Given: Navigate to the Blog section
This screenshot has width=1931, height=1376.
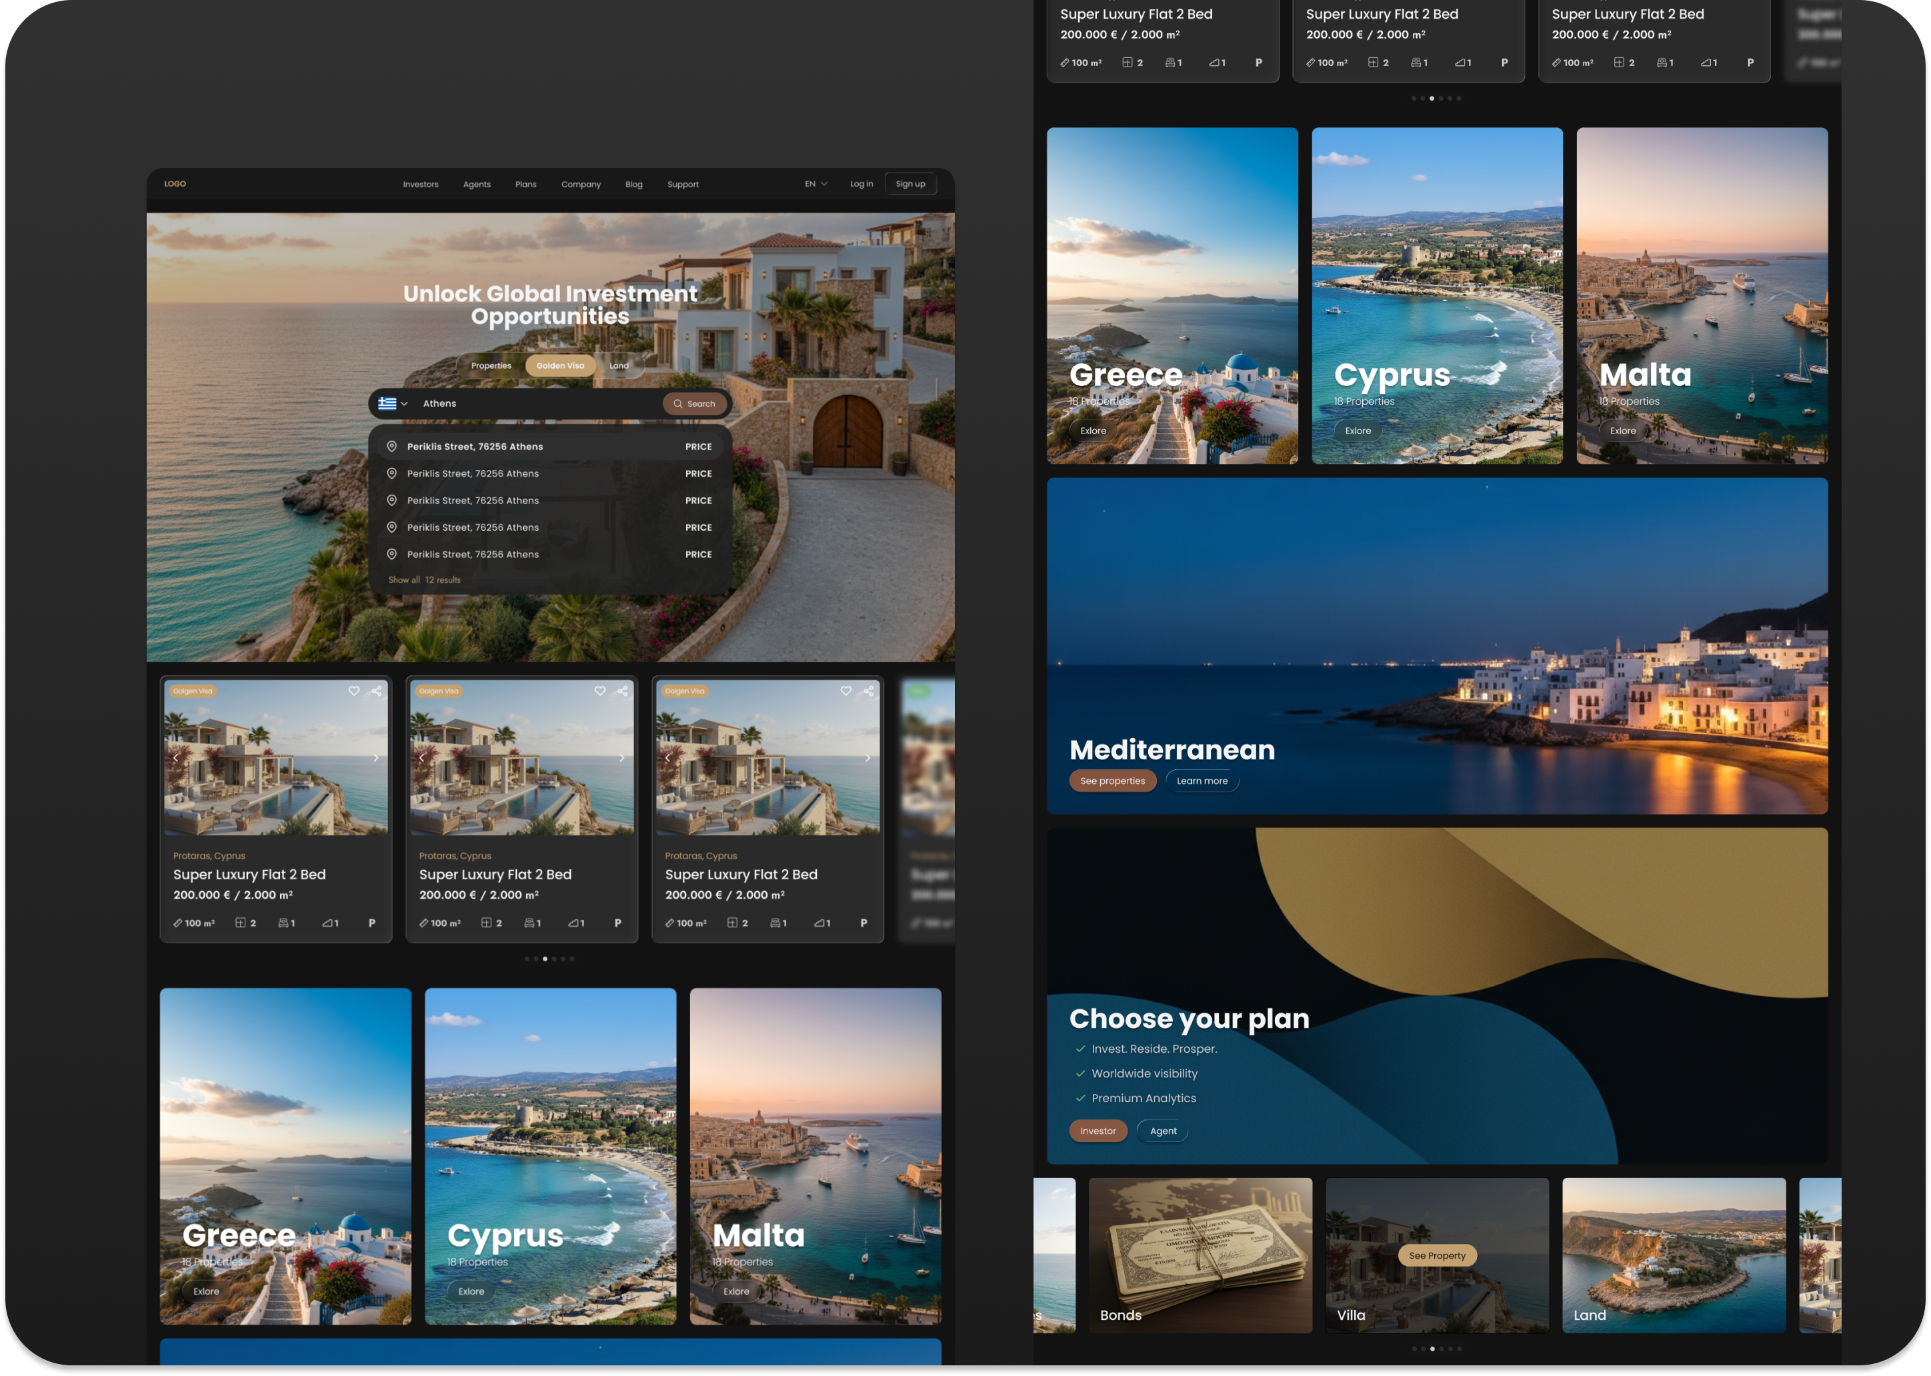Looking at the screenshot, I should point(634,184).
